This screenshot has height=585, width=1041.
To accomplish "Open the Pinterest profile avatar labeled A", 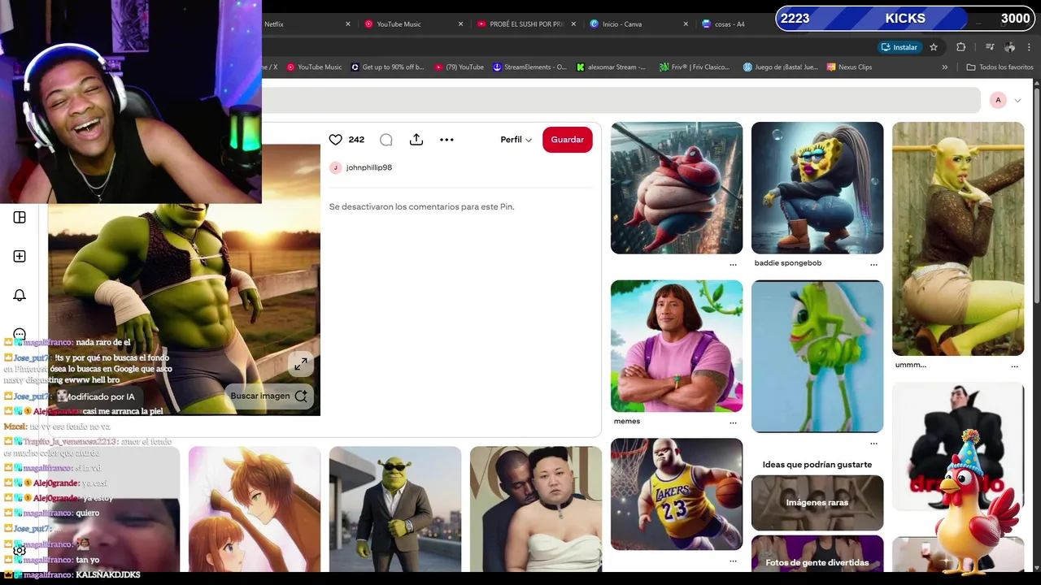I will [998, 100].
